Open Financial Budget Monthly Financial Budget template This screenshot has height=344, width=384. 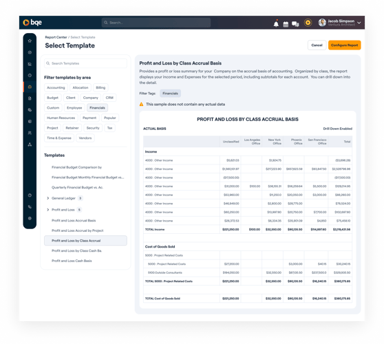pos(87,178)
